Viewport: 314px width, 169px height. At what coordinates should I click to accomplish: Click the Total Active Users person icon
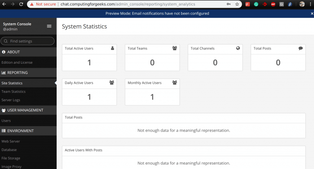pyautogui.click(x=112, y=48)
